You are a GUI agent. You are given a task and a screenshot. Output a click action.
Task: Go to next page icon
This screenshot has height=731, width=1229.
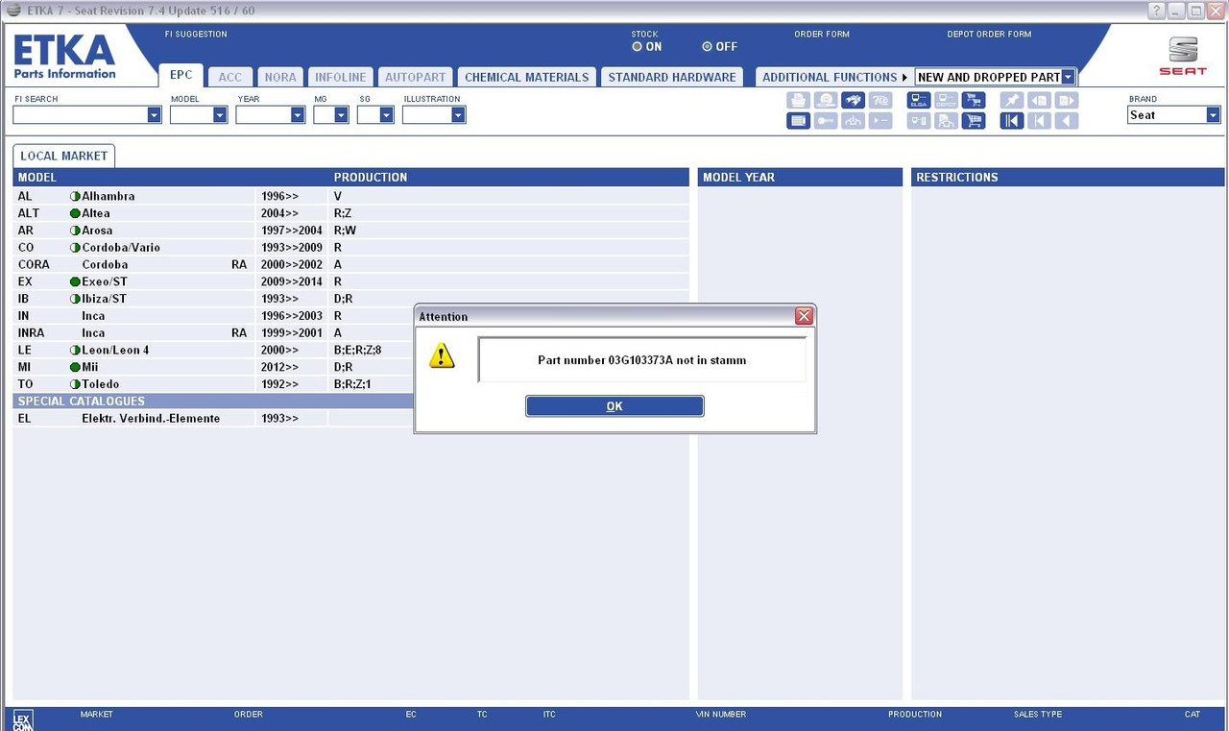(x=1067, y=100)
